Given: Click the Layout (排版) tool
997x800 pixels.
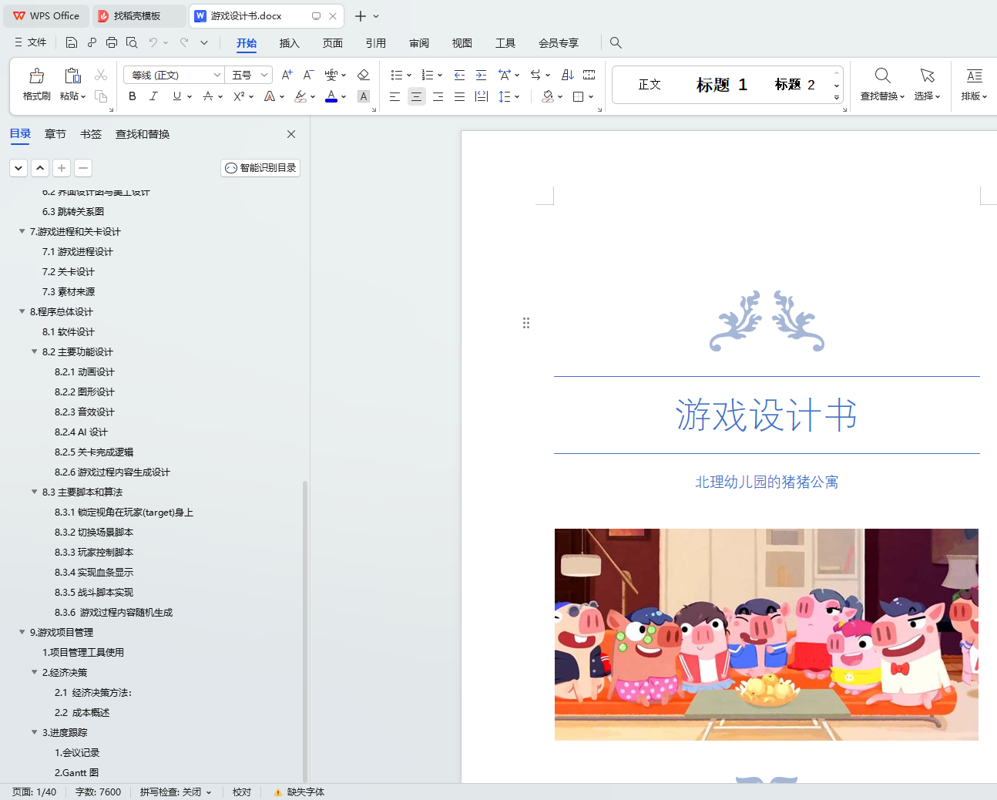Looking at the screenshot, I should click(974, 84).
